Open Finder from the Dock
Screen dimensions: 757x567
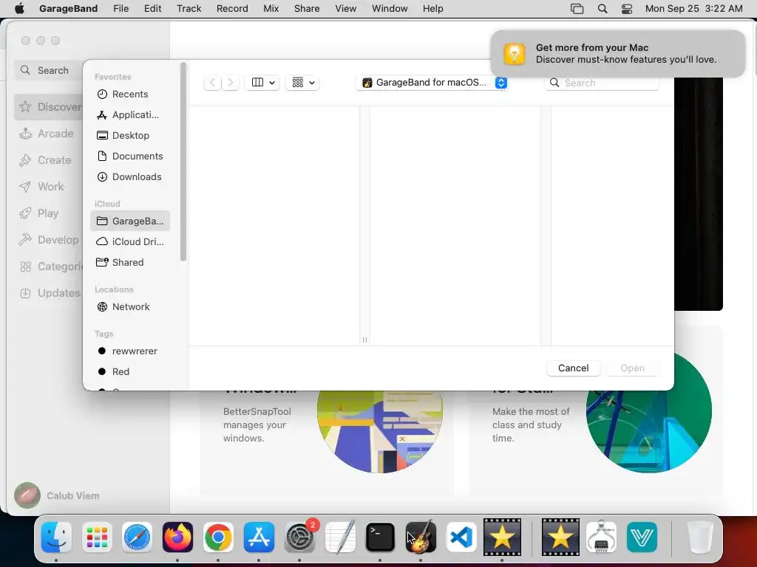pyautogui.click(x=56, y=537)
